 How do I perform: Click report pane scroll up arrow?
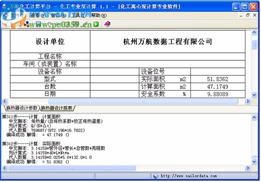point(254,33)
